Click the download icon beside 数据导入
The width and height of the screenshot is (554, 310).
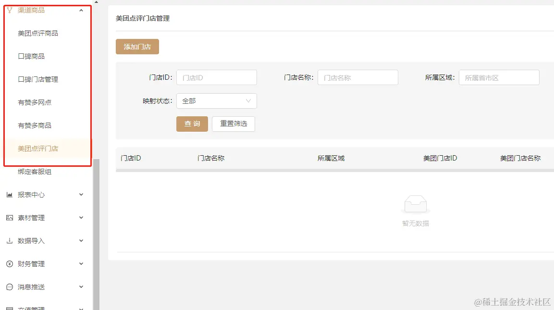[9, 241]
